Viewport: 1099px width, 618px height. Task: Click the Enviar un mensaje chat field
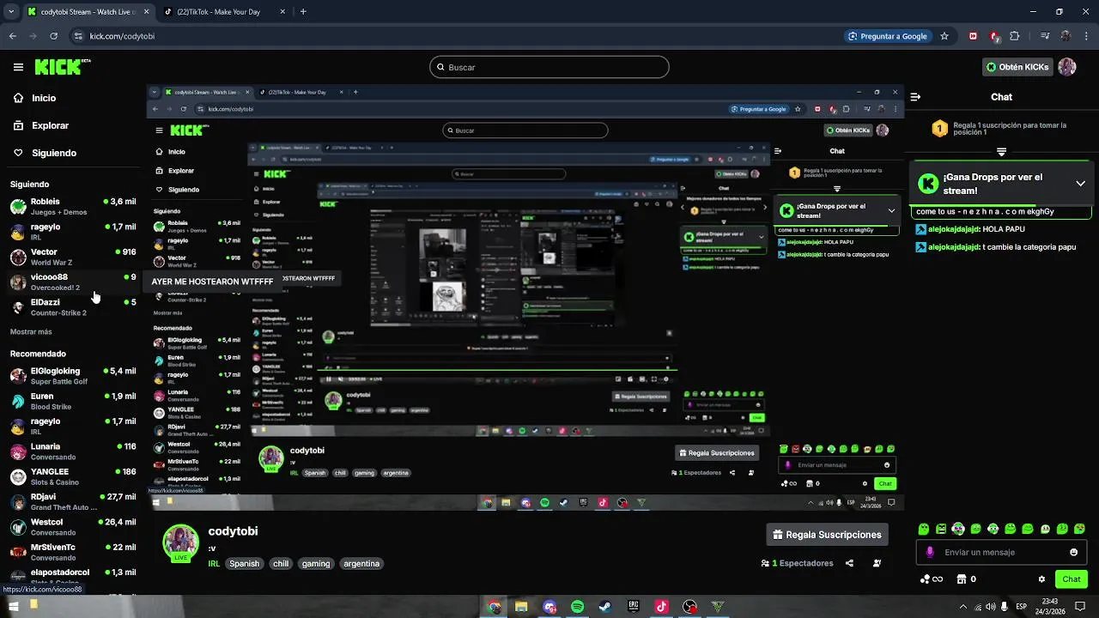pos(1001,552)
